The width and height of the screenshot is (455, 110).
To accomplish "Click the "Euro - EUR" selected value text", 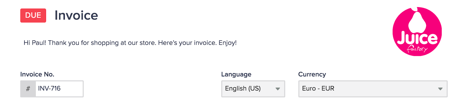I will click(x=318, y=89).
